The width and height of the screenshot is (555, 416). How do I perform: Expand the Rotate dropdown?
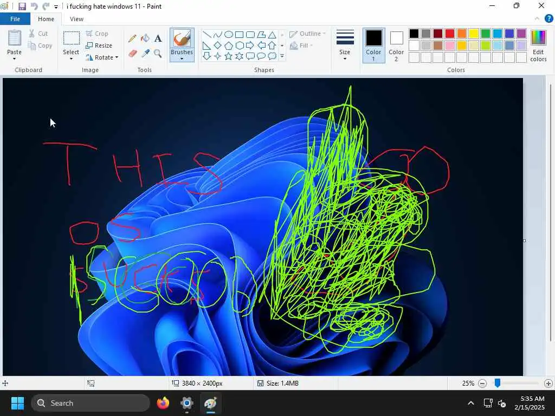pyautogui.click(x=117, y=57)
